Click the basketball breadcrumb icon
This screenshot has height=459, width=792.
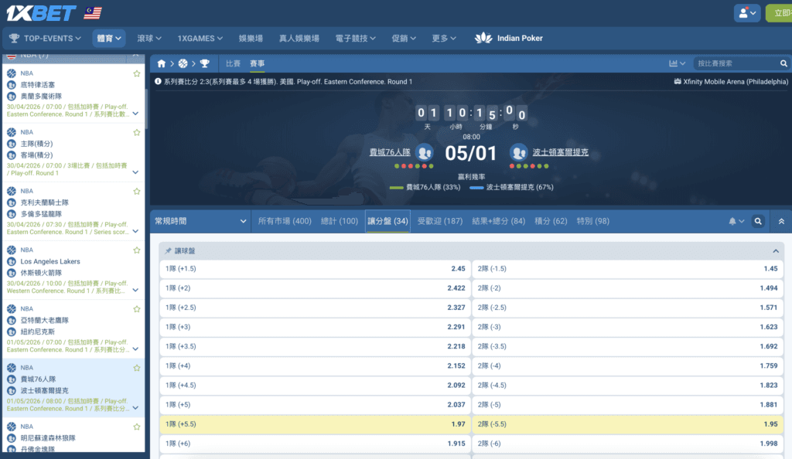[x=183, y=63]
